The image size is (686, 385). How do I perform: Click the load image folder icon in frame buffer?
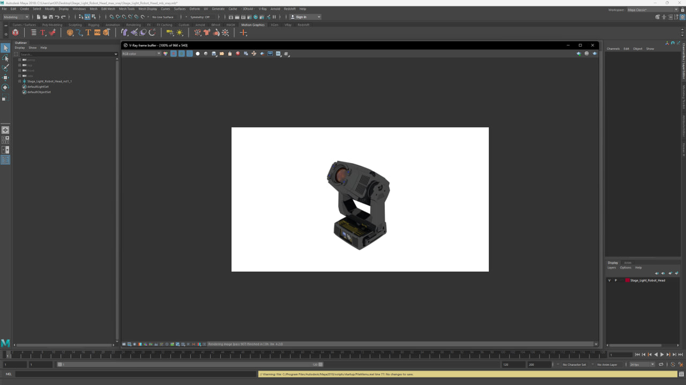[222, 53]
